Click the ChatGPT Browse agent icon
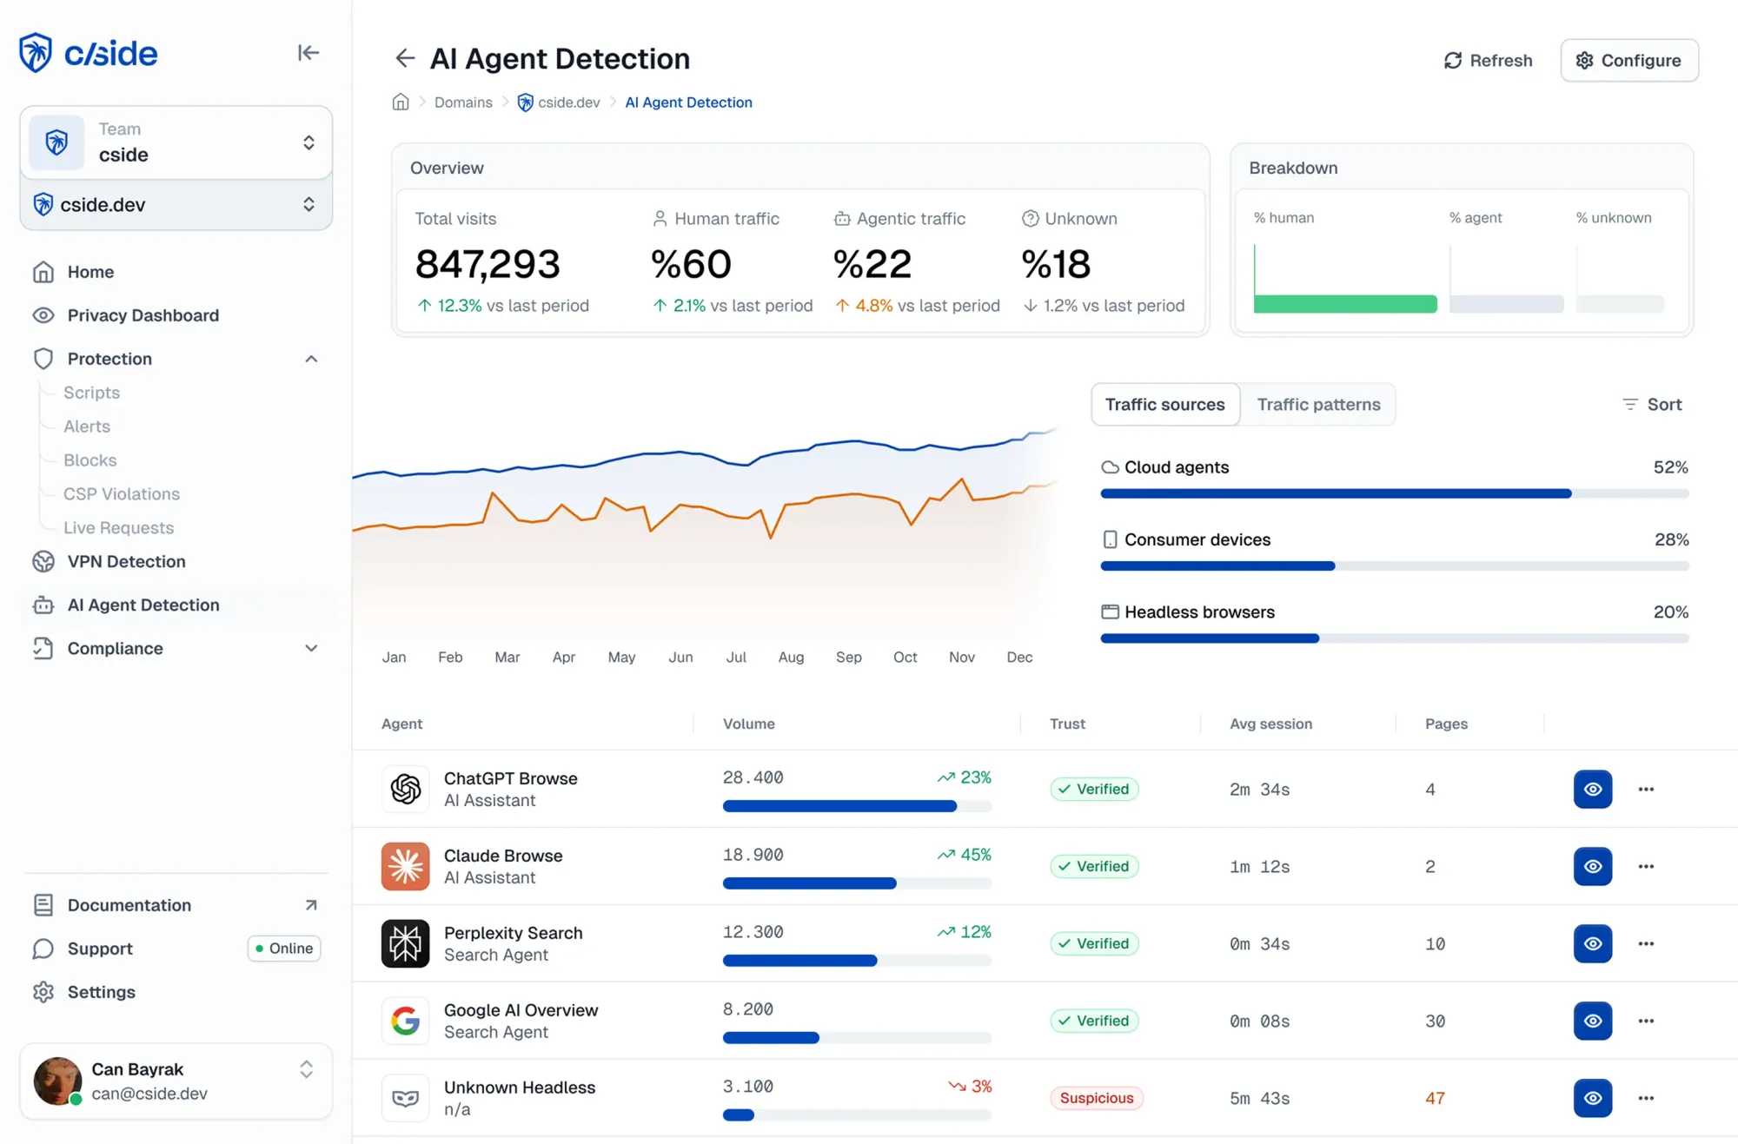 pyautogui.click(x=405, y=789)
